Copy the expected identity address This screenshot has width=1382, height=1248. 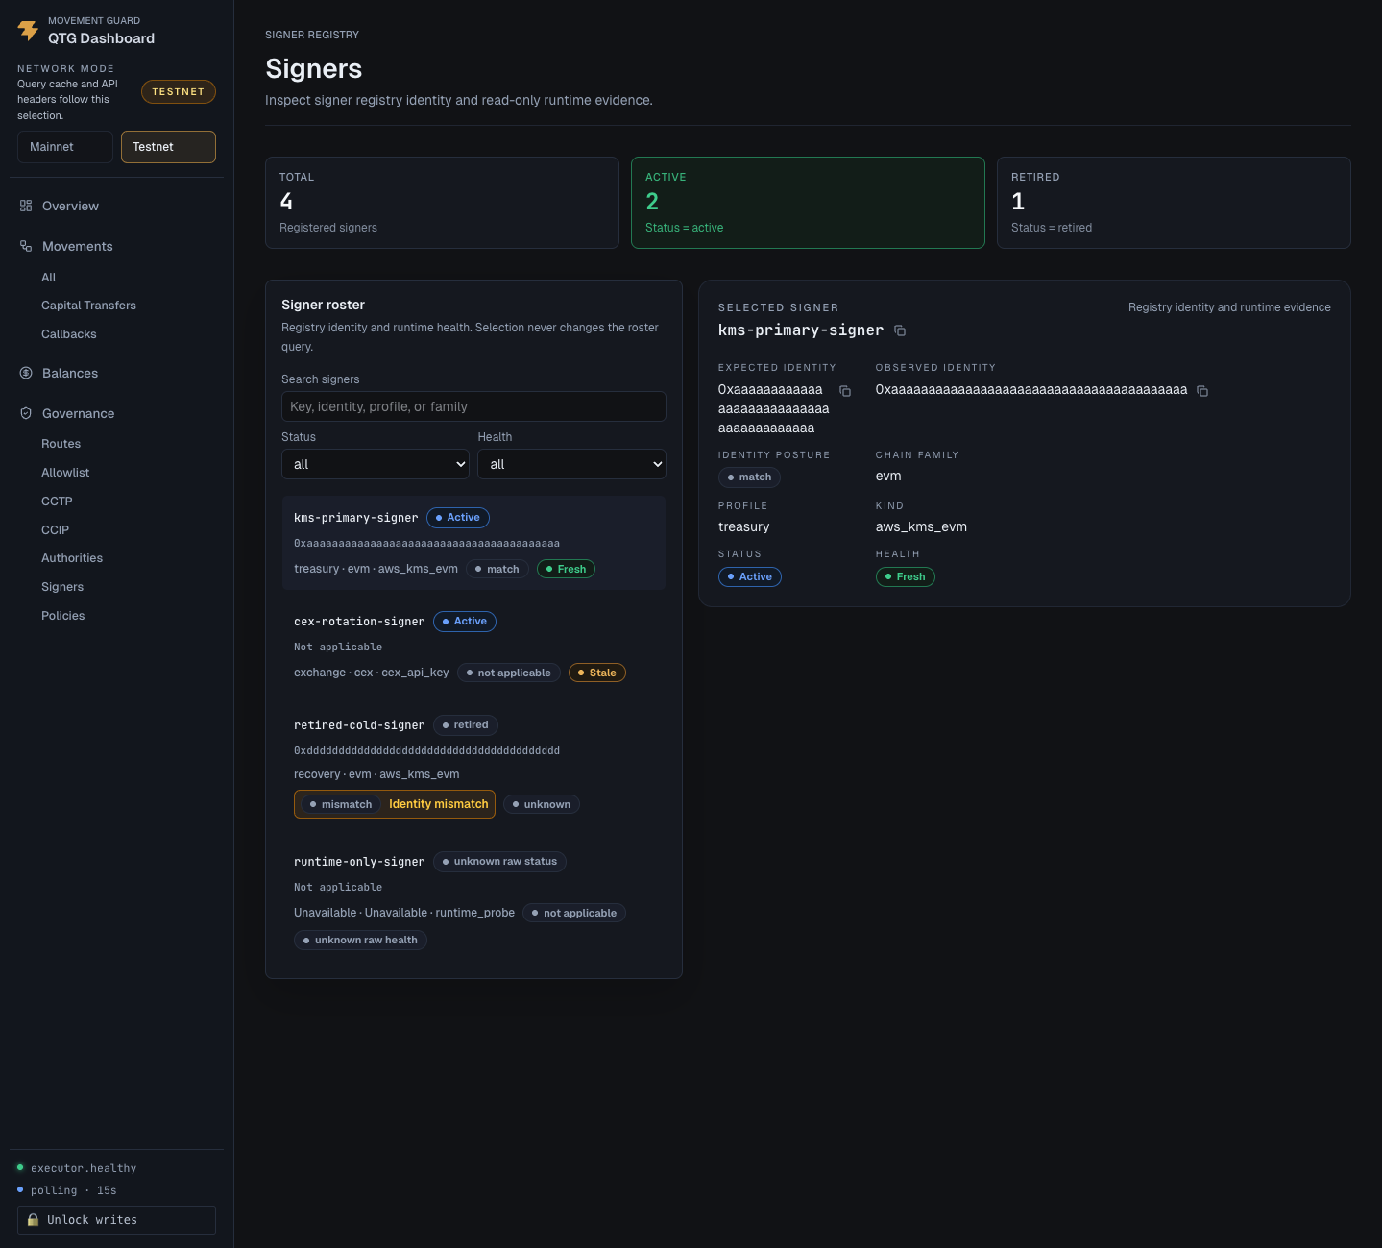845,391
